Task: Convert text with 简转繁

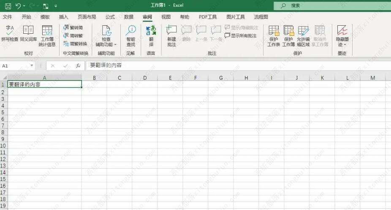Action: [73, 35]
